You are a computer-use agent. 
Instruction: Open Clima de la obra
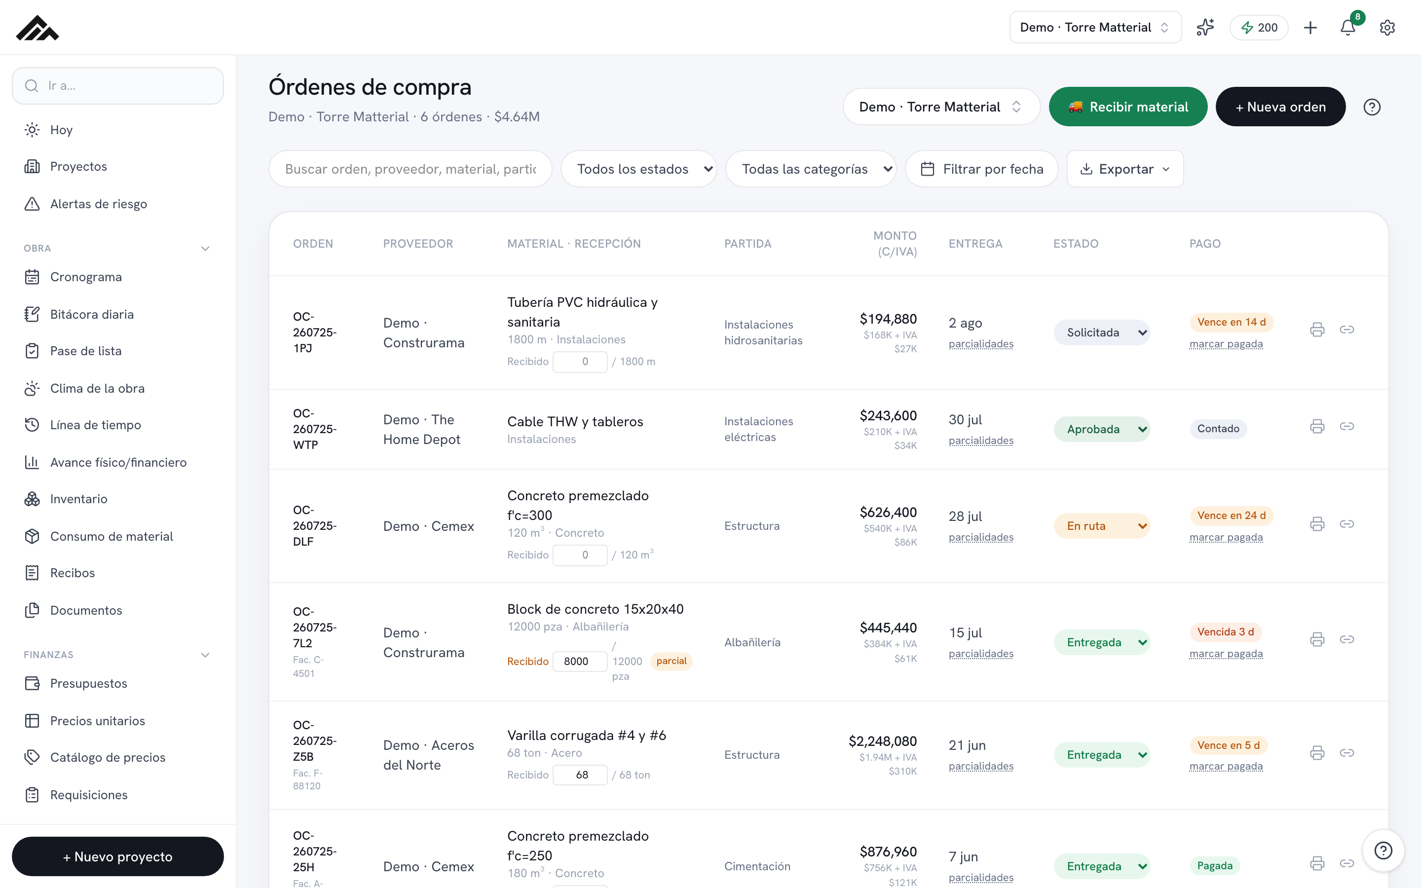[117, 388]
